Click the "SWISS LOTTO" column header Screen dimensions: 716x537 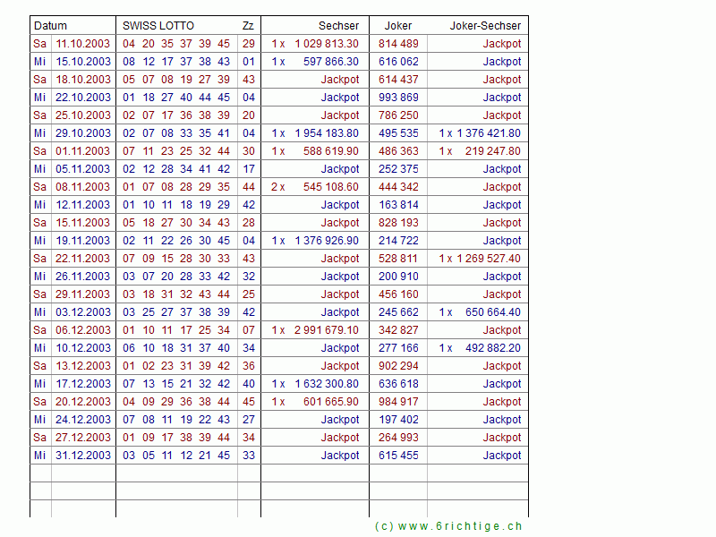pos(158,26)
